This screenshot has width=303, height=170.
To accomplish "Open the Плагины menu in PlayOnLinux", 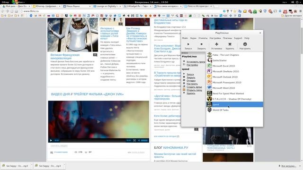I will [x=227, y=38].
